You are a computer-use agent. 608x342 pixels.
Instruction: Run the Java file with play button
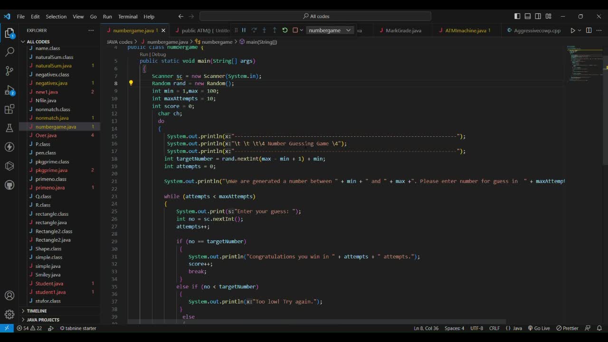pyautogui.click(x=572, y=30)
